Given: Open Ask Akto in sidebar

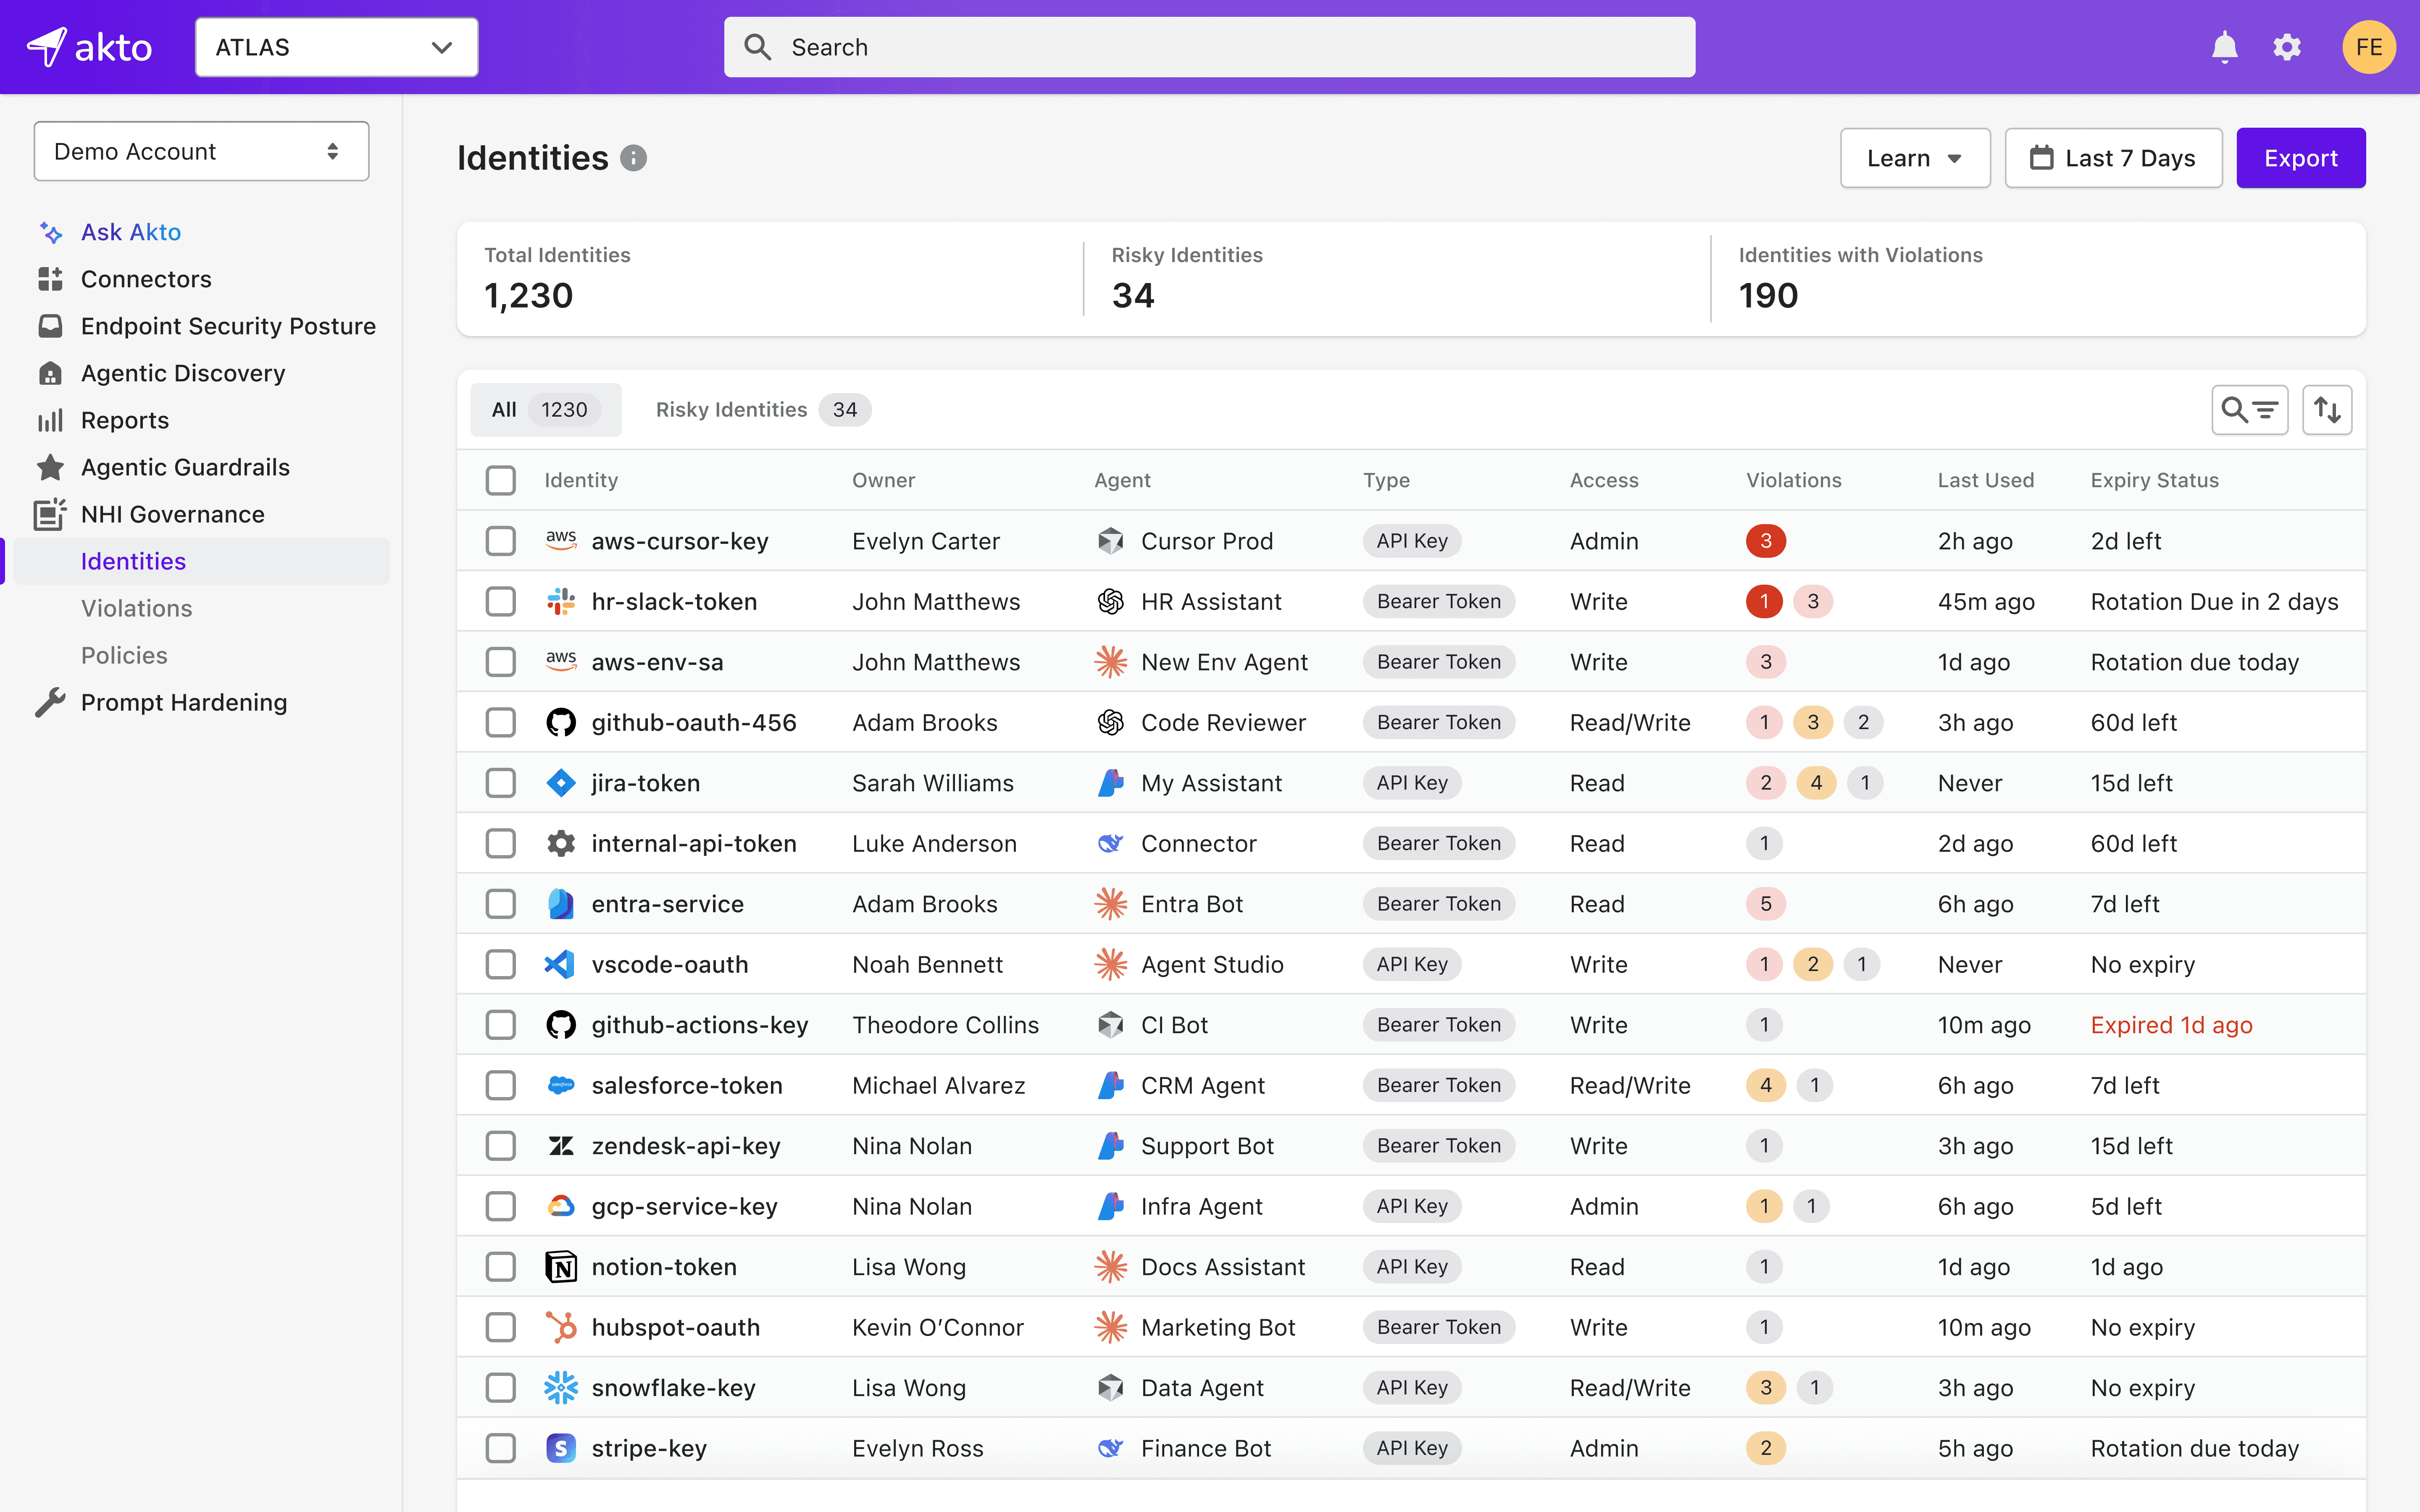Looking at the screenshot, I should tap(131, 232).
